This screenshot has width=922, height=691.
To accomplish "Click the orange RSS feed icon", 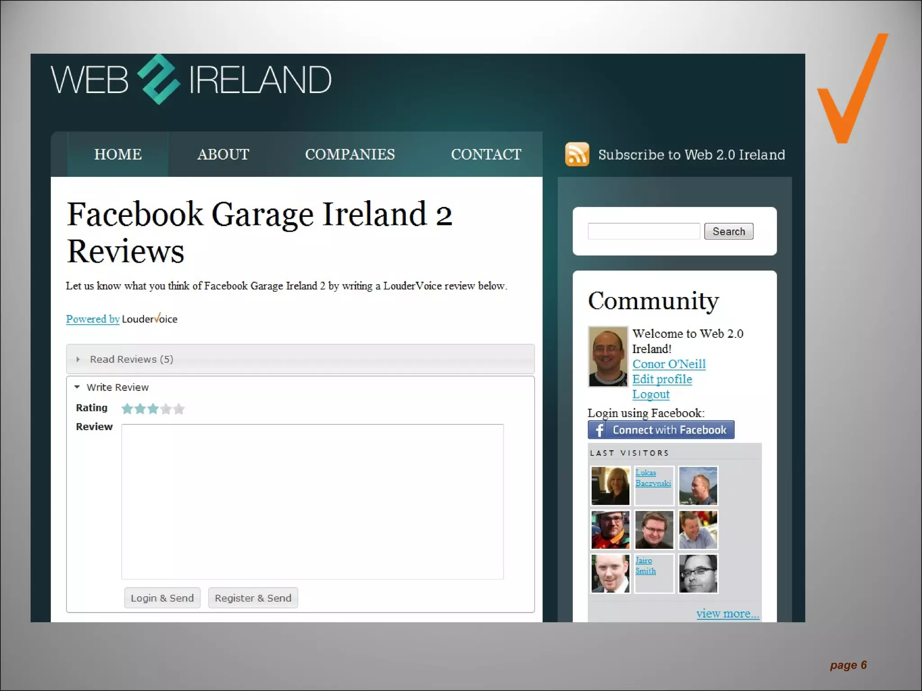I will point(577,154).
